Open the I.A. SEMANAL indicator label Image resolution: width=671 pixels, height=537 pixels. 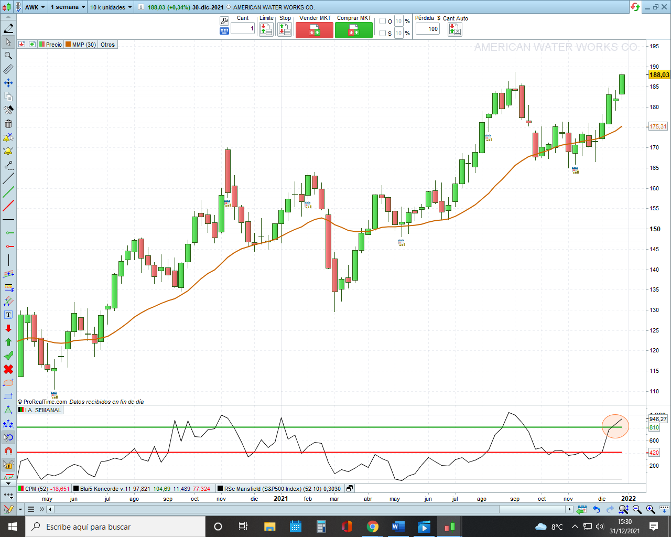40,410
